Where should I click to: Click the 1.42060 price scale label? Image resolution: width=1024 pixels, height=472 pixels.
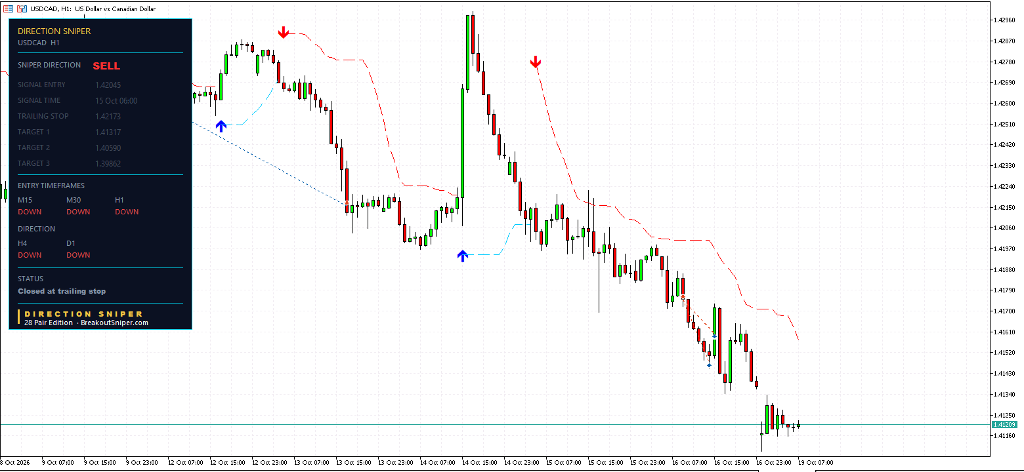coord(1004,228)
